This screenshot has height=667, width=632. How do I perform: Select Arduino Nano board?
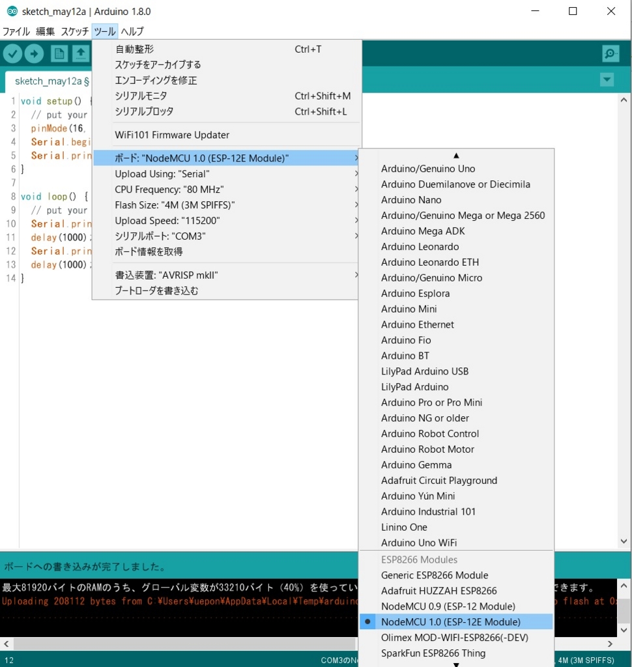pyautogui.click(x=456, y=200)
